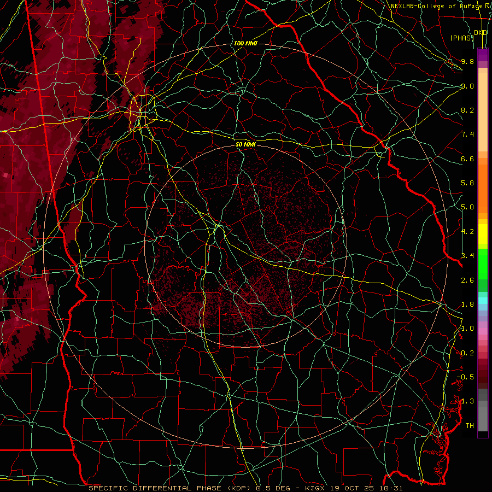Screen dimensions: 492x492
Task: Select the 1.0 legend value
Action: coord(467,329)
